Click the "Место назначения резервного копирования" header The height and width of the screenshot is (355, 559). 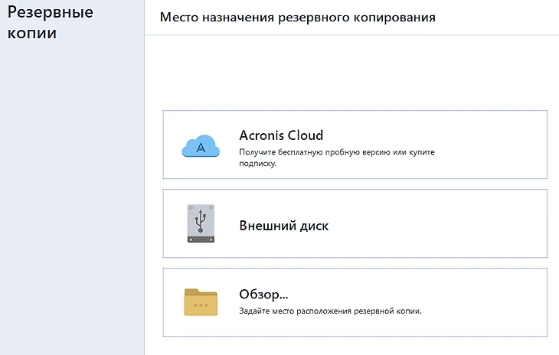click(x=297, y=18)
